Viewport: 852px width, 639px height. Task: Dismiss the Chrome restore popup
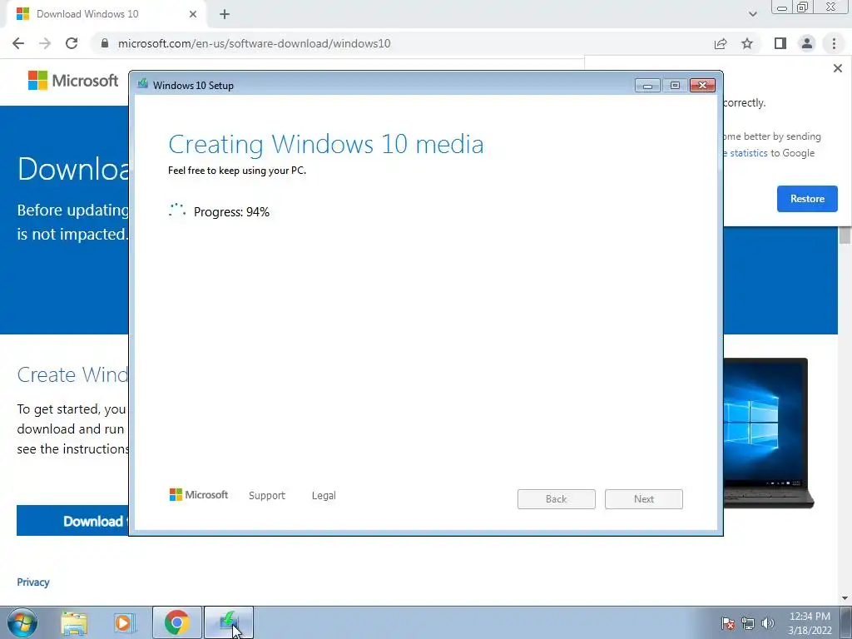pos(837,68)
